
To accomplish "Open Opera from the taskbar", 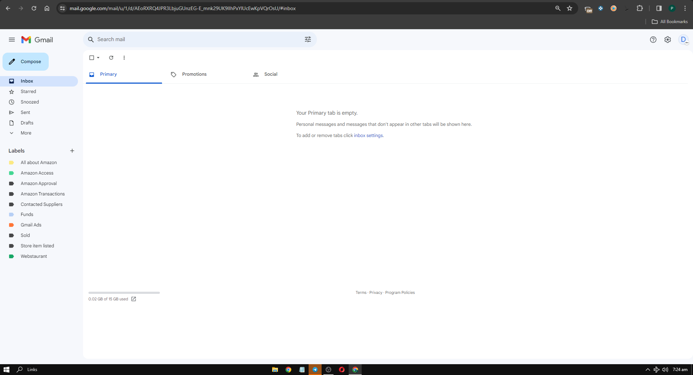I will click(342, 370).
